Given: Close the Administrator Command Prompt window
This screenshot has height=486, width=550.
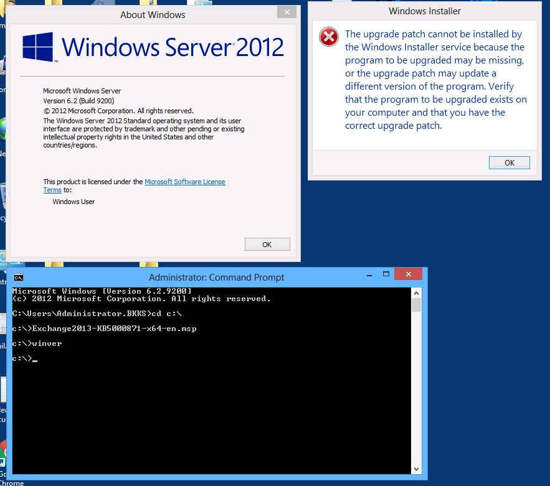Looking at the screenshot, I should coord(408,274).
